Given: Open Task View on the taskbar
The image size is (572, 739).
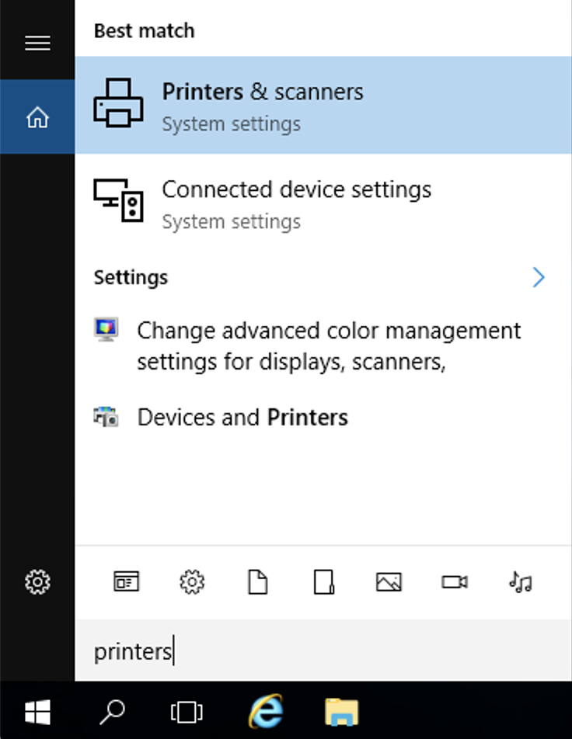Looking at the screenshot, I should pos(187,712).
